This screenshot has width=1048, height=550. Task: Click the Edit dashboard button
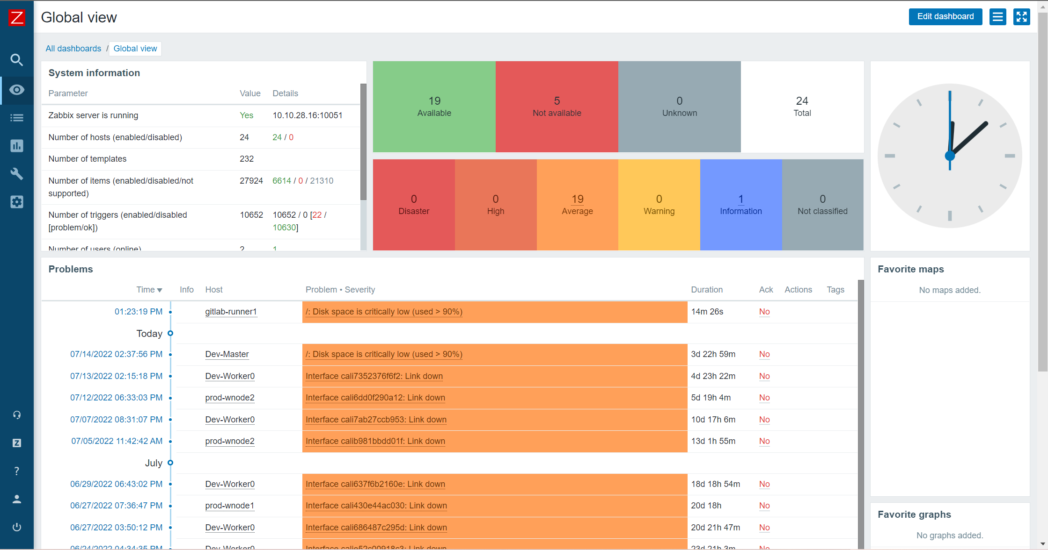945,17
